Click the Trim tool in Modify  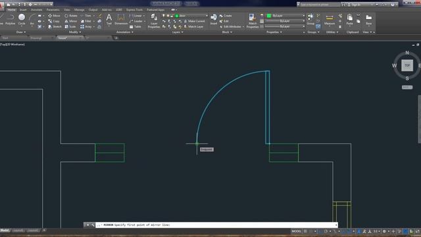pos(86,16)
